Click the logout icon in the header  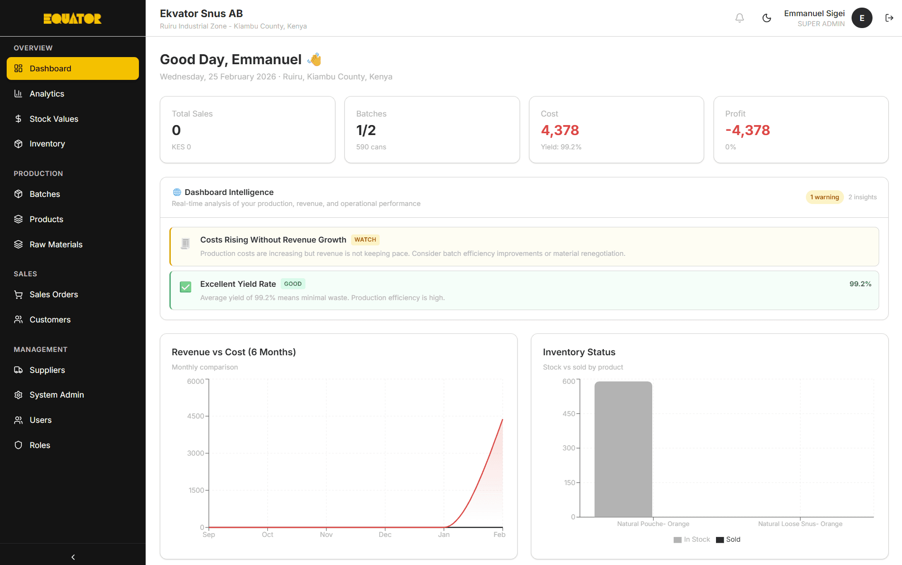tap(889, 18)
